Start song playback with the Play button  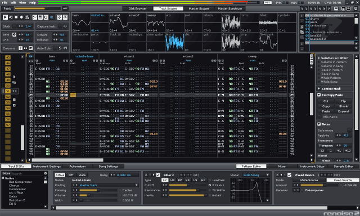[x=5, y=17]
